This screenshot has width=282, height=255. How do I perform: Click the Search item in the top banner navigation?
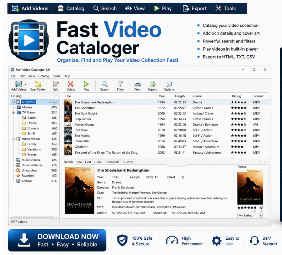[105, 9]
